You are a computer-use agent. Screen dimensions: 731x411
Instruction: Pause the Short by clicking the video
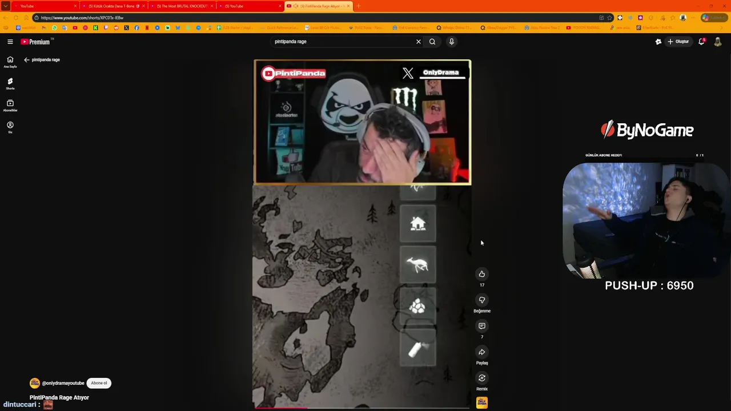tap(362, 234)
